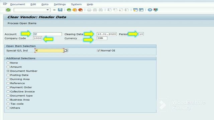Image resolution: width=214 pixels, height=120 pixels.
Task: Click the Process Open Items button
Action: point(22,23)
